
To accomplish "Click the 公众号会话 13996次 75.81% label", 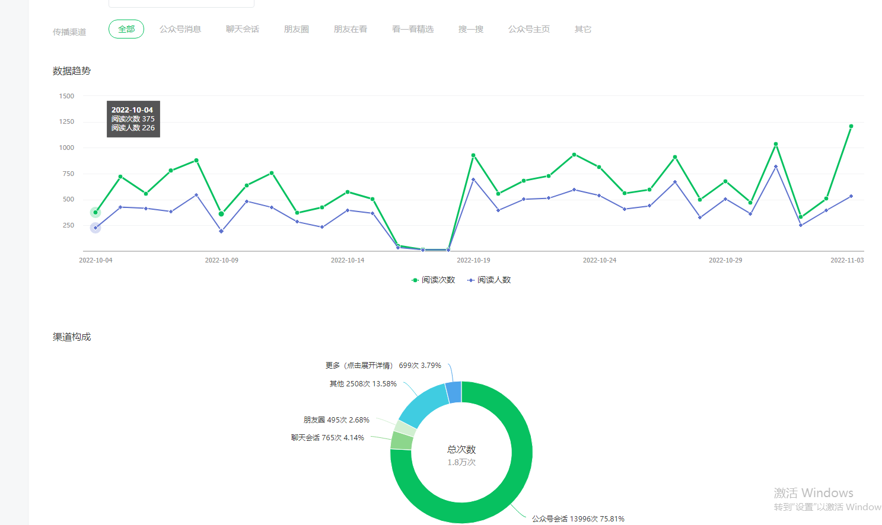I will pos(578,518).
